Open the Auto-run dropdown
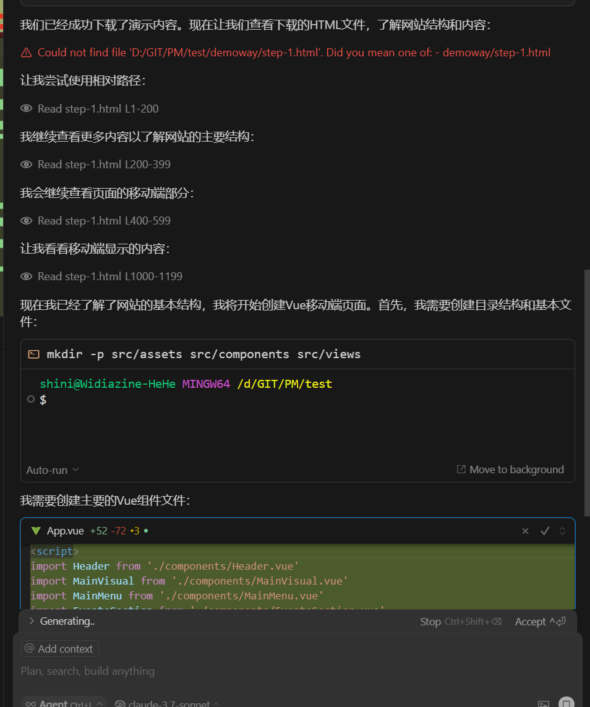Screen dimensions: 590x707 53,470
